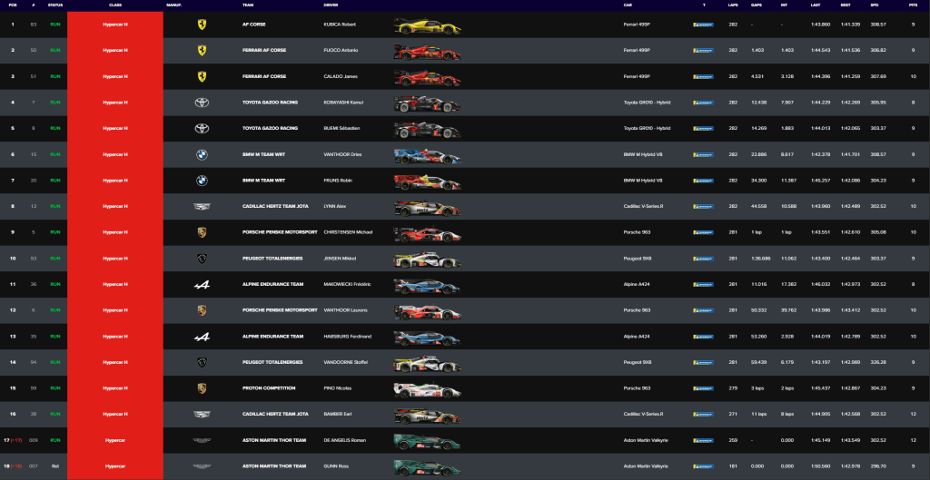Click the Alpine logo in Makowiecki's row

pyautogui.click(x=202, y=284)
